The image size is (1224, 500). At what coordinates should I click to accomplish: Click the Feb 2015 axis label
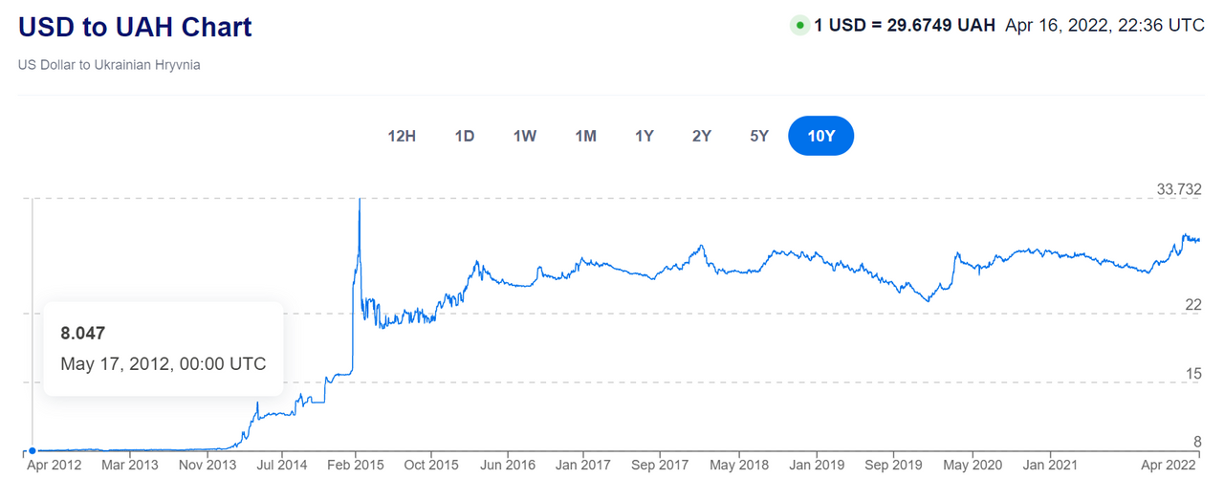(356, 466)
